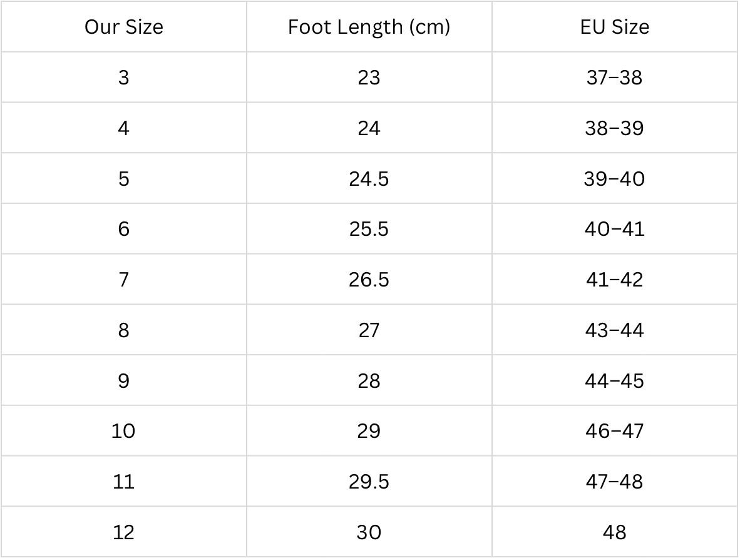Select the cell showing size 11
740x558 pixels.
(124, 482)
